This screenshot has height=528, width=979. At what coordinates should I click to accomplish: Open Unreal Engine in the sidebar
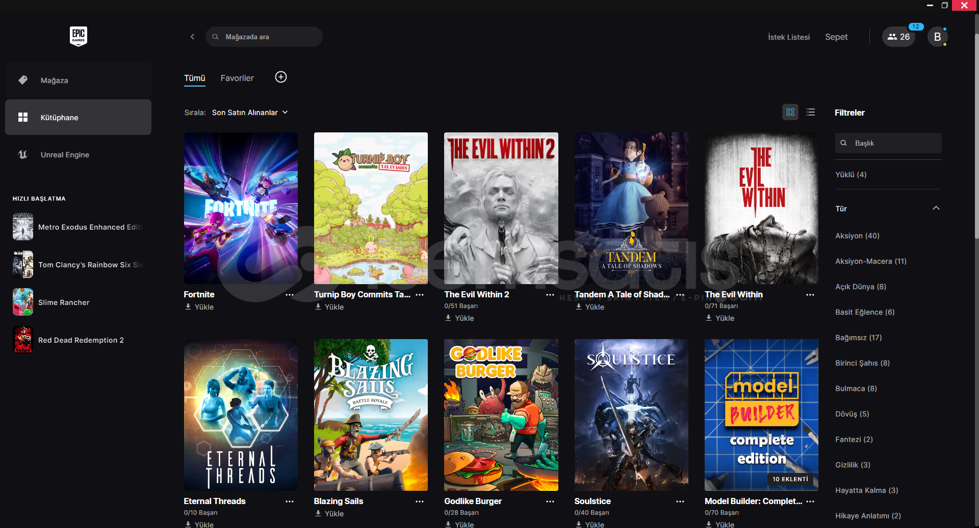(x=78, y=154)
